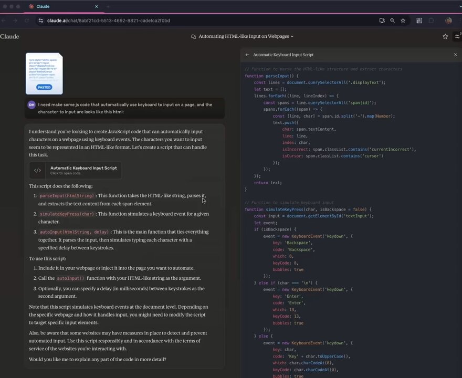Go forward in browser history
The width and height of the screenshot is (462, 378).
pyautogui.click(x=15, y=20)
